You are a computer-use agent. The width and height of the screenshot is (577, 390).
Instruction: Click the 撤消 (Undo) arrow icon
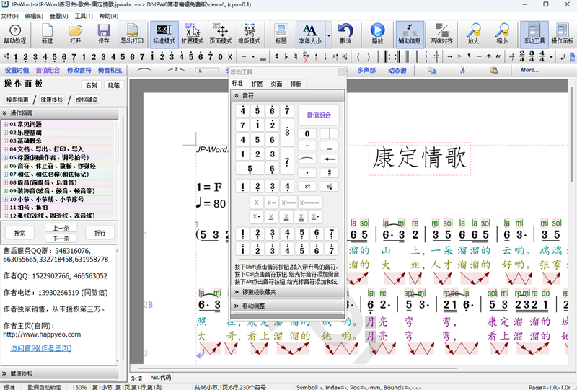pos(345,34)
